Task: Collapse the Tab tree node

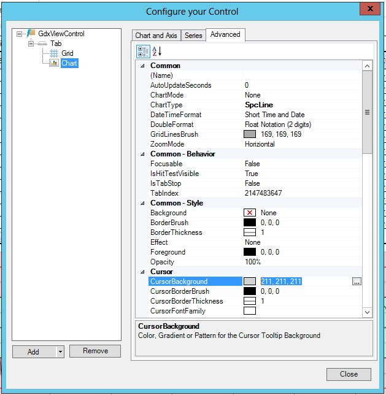Action: pyautogui.click(x=31, y=44)
